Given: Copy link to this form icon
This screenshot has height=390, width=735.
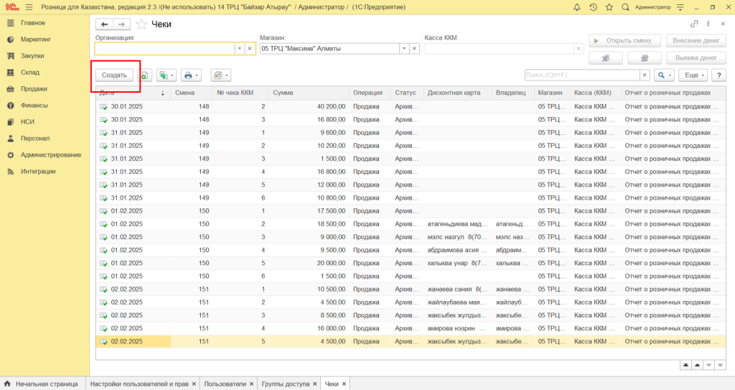Looking at the screenshot, I should pyautogui.click(x=694, y=24).
